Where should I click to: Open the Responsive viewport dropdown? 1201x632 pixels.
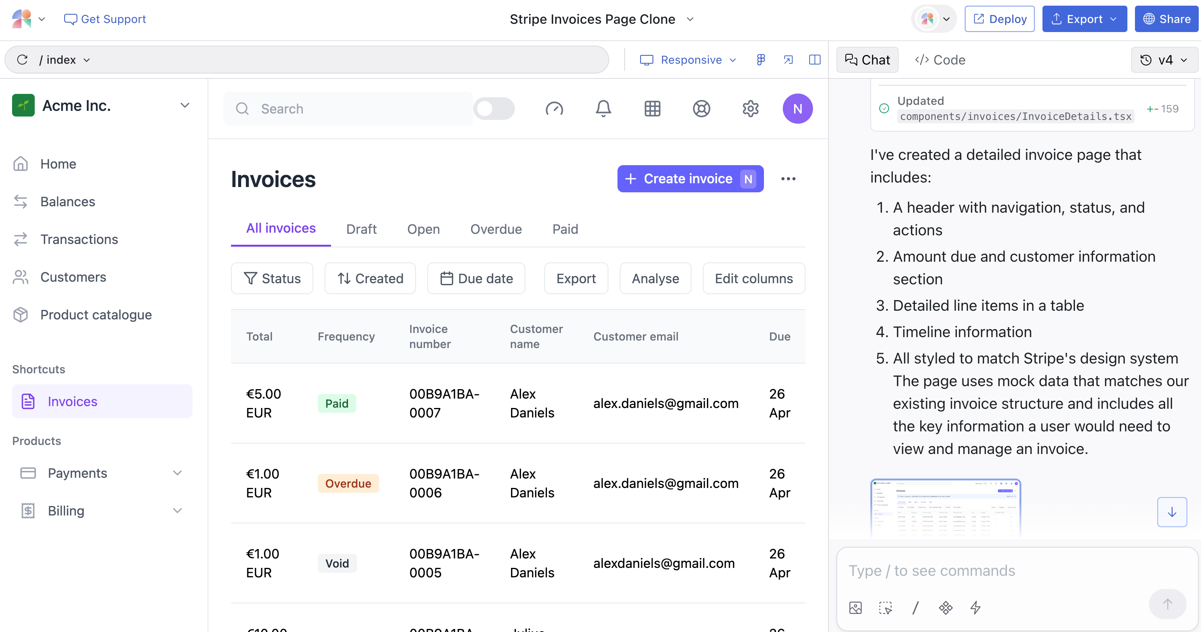coord(688,60)
